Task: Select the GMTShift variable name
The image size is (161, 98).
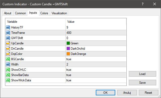Action: point(17,38)
